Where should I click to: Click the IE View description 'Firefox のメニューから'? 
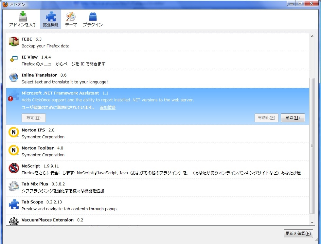click(x=63, y=64)
